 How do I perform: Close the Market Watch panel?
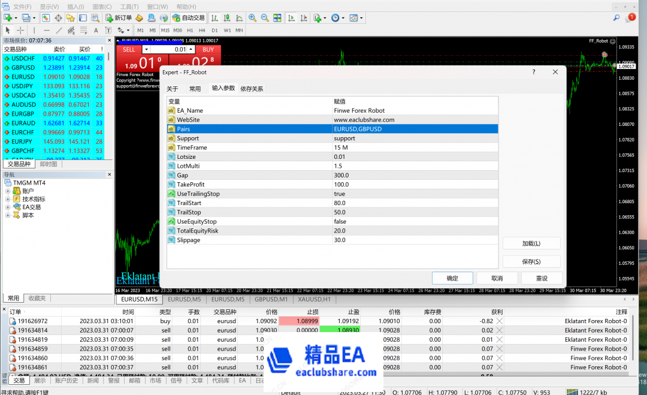(x=109, y=40)
